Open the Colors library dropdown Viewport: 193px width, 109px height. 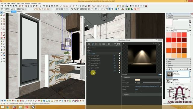(181, 31)
